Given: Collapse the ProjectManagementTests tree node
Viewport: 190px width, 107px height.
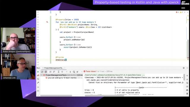Looking at the screenshot, I should tap(41, 75).
